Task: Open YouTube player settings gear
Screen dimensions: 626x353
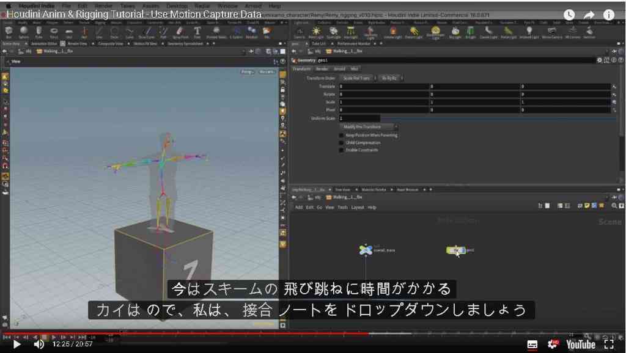Action: point(553,344)
